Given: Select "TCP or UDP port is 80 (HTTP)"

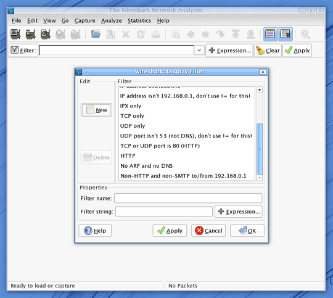Looking at the screenshot, I should coord(186,146).
